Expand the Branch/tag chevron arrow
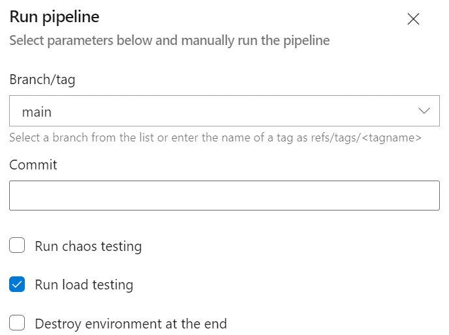449x335 pixels. pyautogui.click(x=424, y=111)
